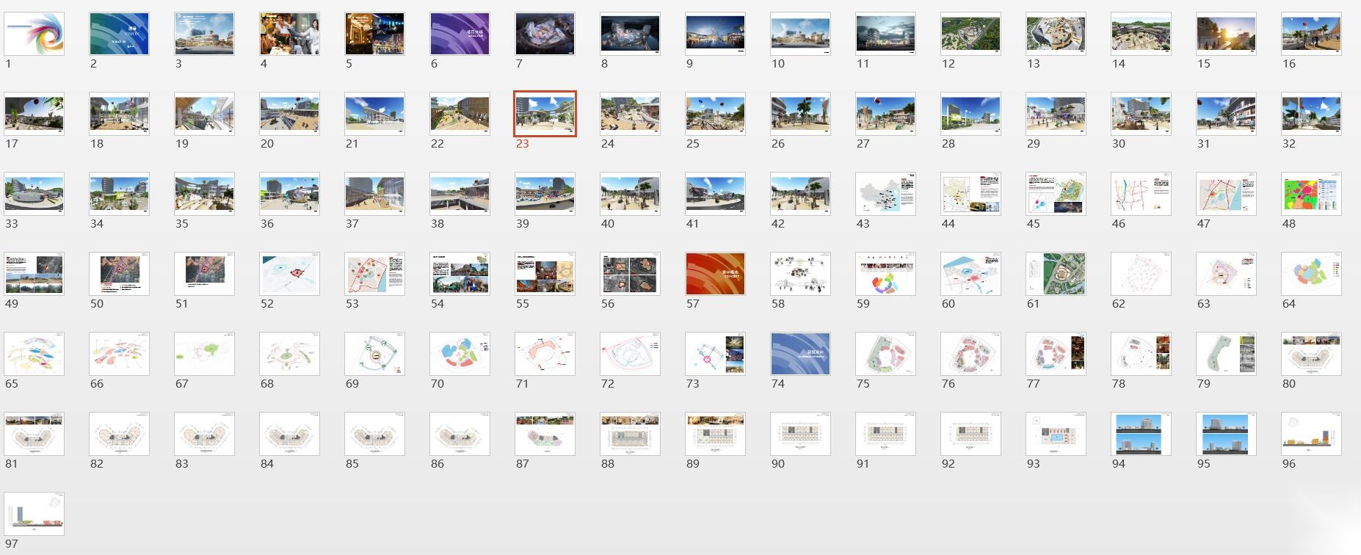Viewport: 1361px width, 555px height.
Task: Select slide 56 aerial photos thumbnail
Action: [630, 274]
